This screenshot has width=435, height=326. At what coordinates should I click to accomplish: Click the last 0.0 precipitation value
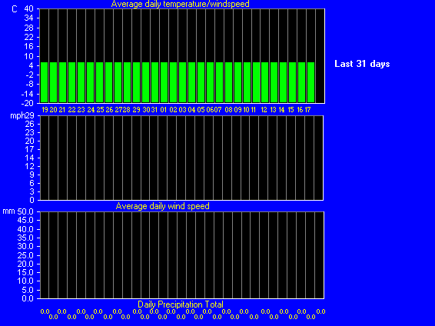tap(320, 311)
